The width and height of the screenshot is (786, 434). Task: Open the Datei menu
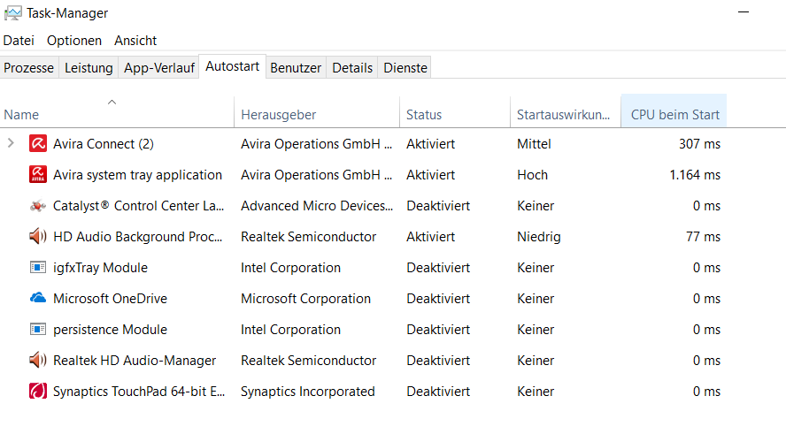[19, 41]
